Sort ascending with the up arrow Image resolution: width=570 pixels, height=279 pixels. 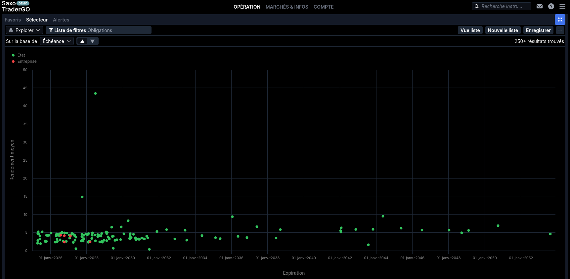(82, 41)
